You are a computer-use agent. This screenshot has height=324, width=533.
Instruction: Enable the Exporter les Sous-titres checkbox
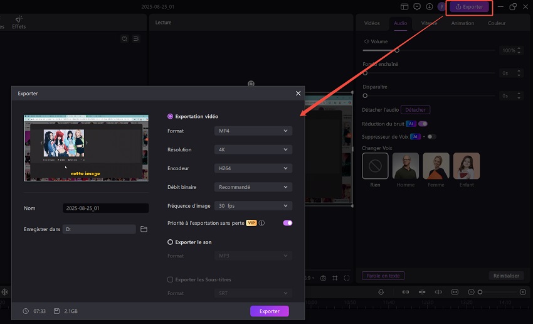[x=170, y=279]
